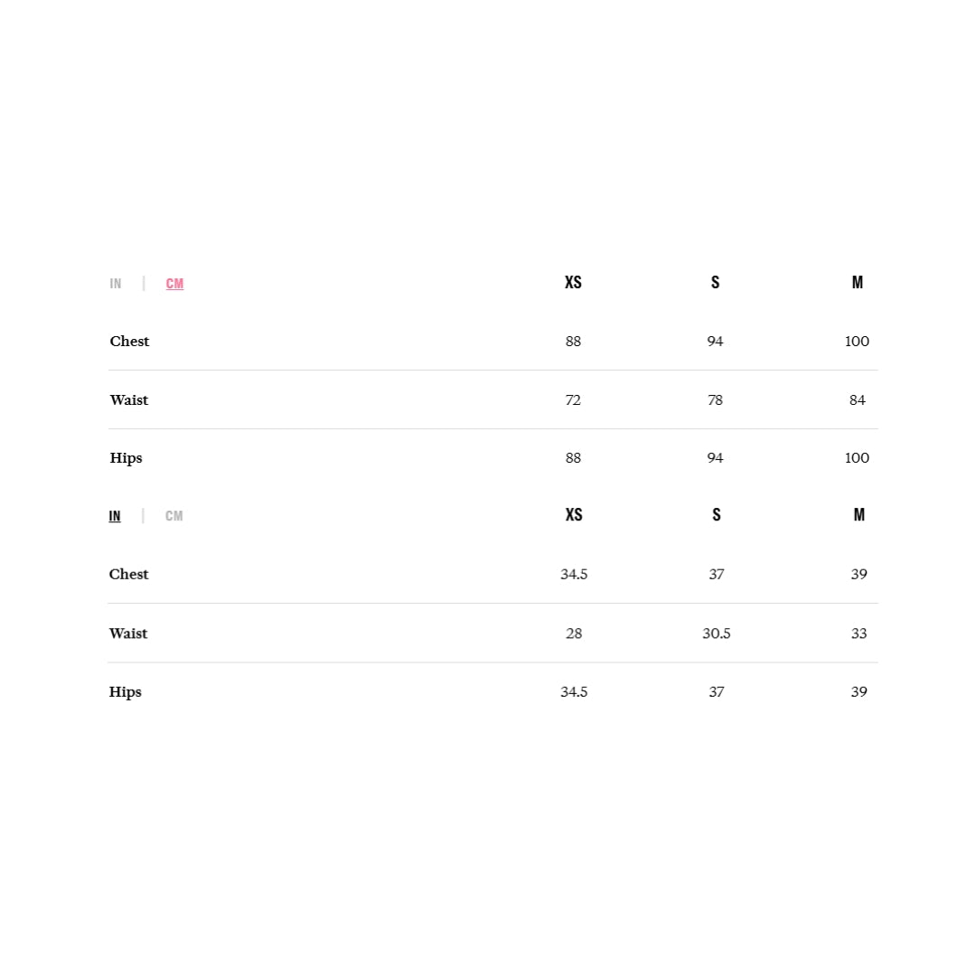Click XS header above the 88 values
976x976 pixels.
(573, 283)
